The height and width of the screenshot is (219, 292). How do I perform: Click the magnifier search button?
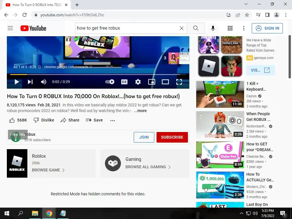196,28
